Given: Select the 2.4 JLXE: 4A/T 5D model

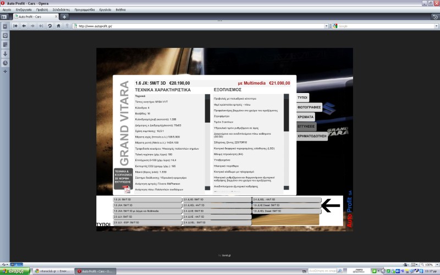Looking at the screenshot, I should [217, 217].
